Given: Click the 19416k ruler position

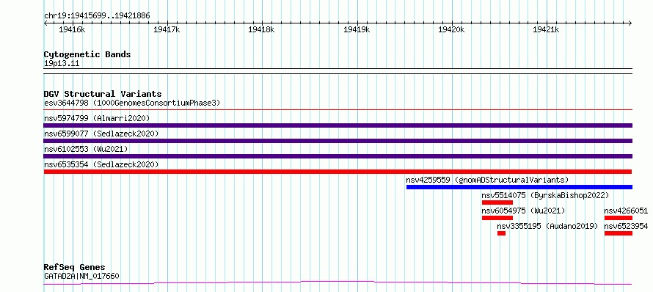Looking at the screenshot, I should (x=73, y=29).
